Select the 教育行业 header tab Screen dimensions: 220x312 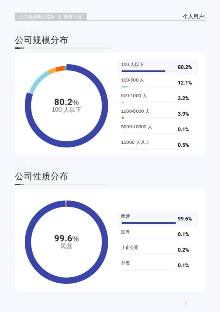(x=73, y=17)
